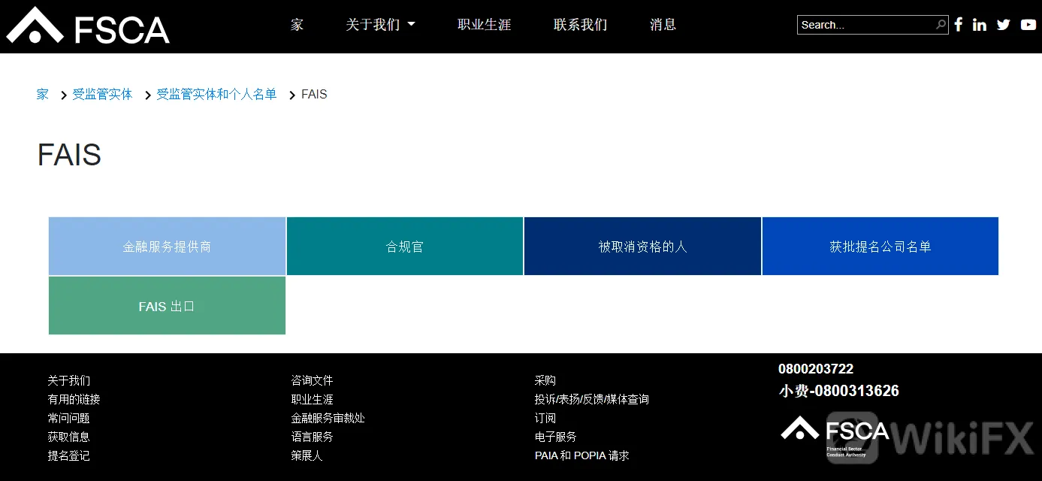Click footer link 提名登记
This screenshot has width=1042, height=481.
[69, 455]
